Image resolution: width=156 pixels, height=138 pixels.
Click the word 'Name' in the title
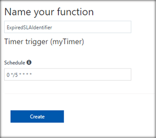tap(18, 12)
